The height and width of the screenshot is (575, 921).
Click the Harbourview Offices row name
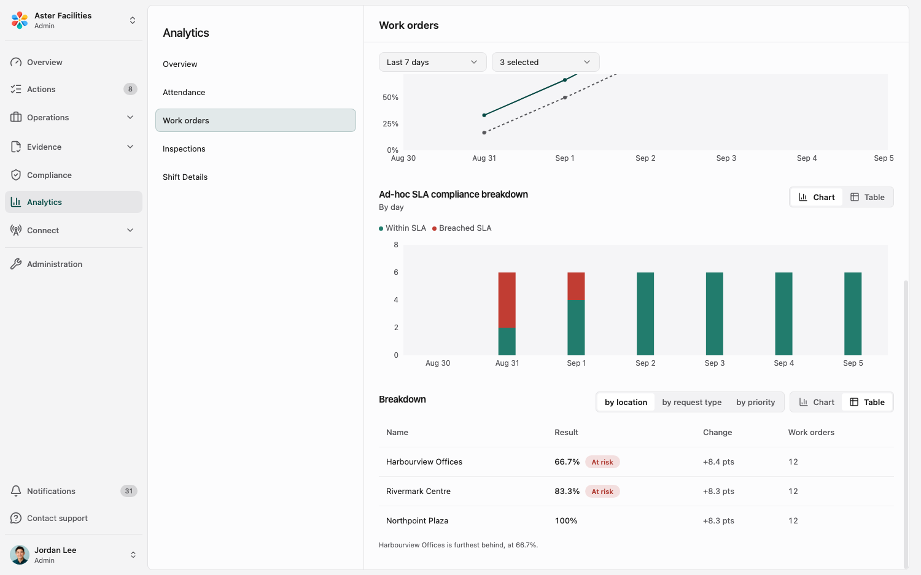pos(424,461)
